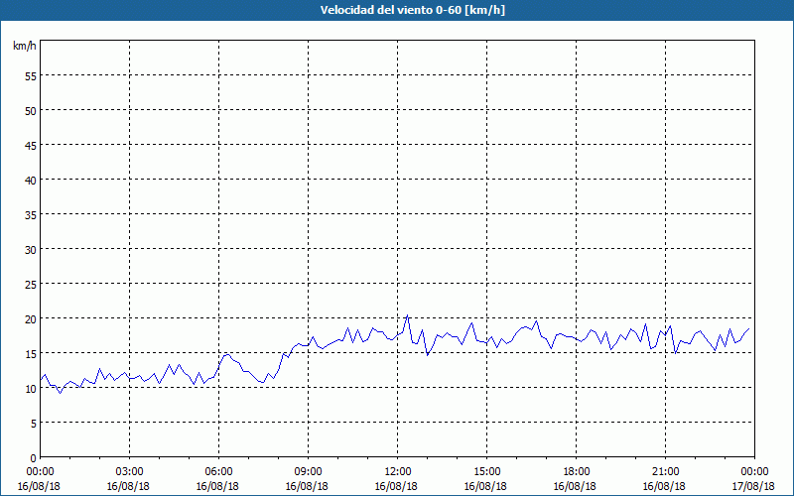Select the 03:00 time label

tap(130, 471)
